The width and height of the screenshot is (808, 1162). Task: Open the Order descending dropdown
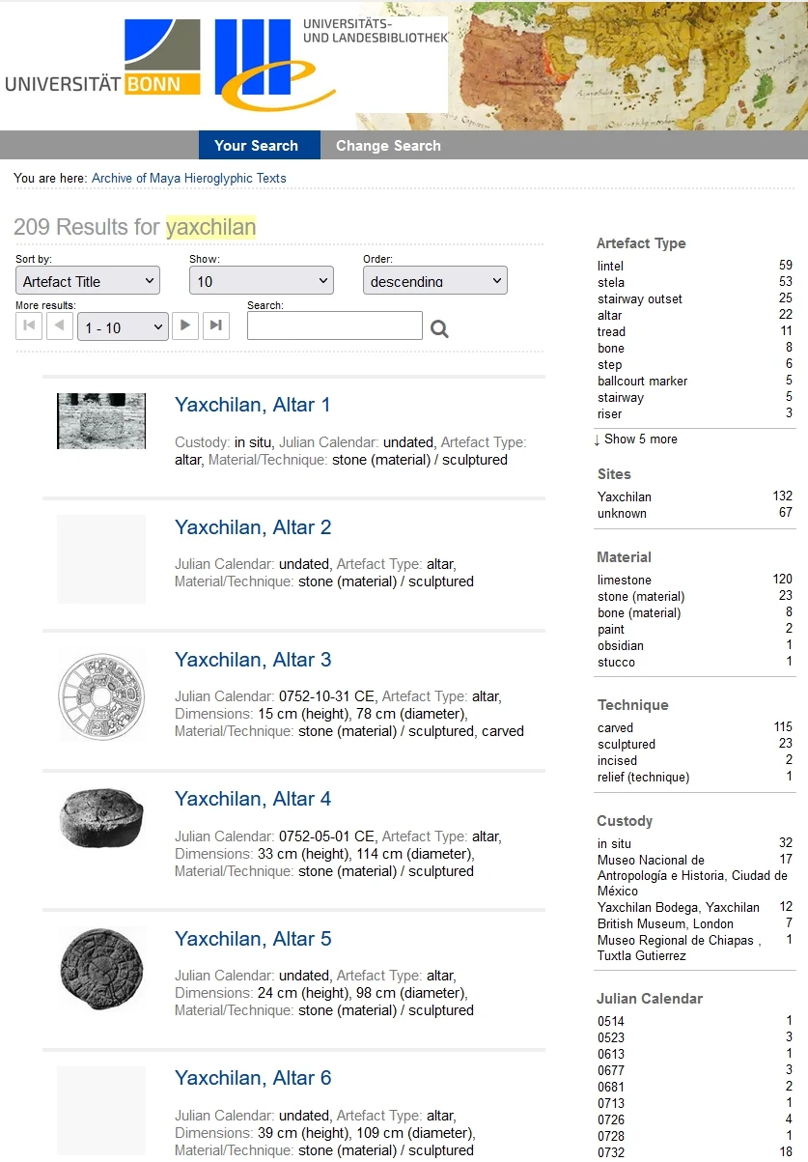435,281
